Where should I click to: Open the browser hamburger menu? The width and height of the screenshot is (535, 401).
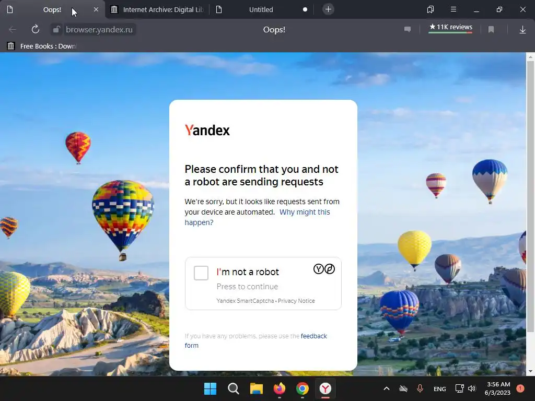coord(453,9)
